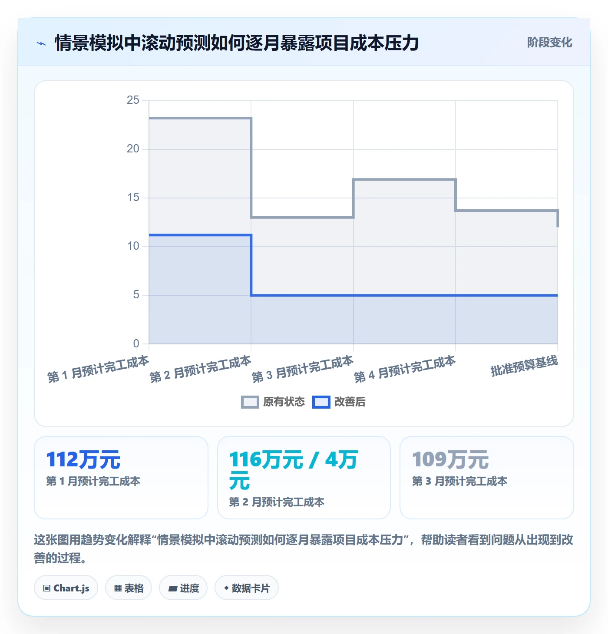Click the card caption 第 1 月预计完工成本
Viewport: 608px width, 634px height.
pos(93,481)
